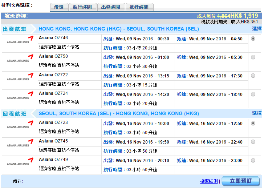Pick the OZ724 14:20 flight radio button
264x189 pixels.
click(253, 94)
